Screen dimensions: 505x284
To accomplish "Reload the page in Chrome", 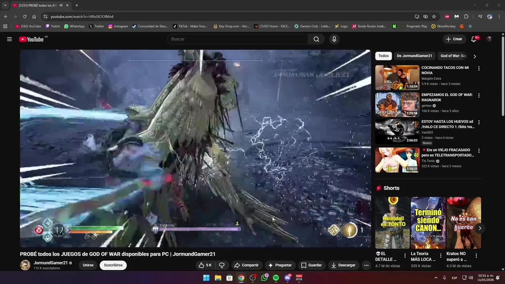I will (x=24, y=17).
